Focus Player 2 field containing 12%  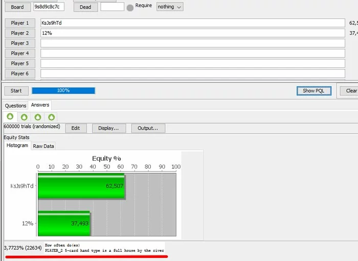(193, 33)
